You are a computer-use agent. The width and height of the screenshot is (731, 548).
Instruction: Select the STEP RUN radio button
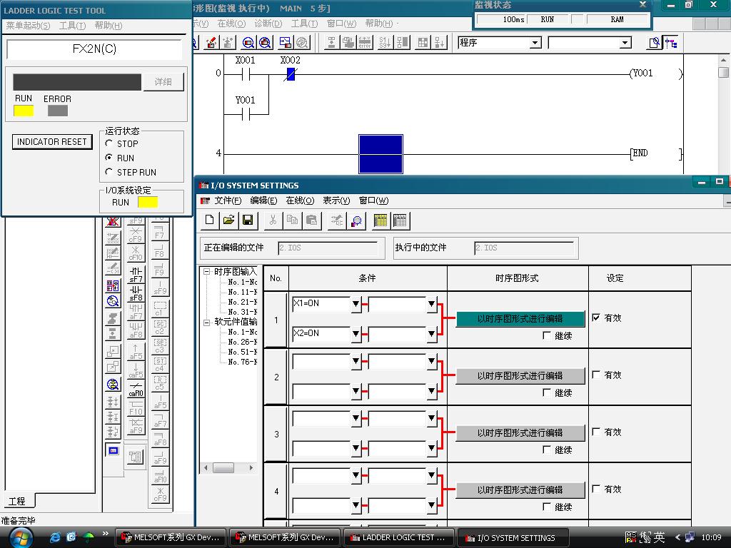click(109, 172)
